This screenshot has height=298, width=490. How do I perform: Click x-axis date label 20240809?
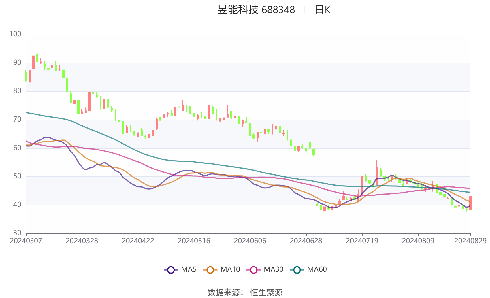tap(418, 241)
